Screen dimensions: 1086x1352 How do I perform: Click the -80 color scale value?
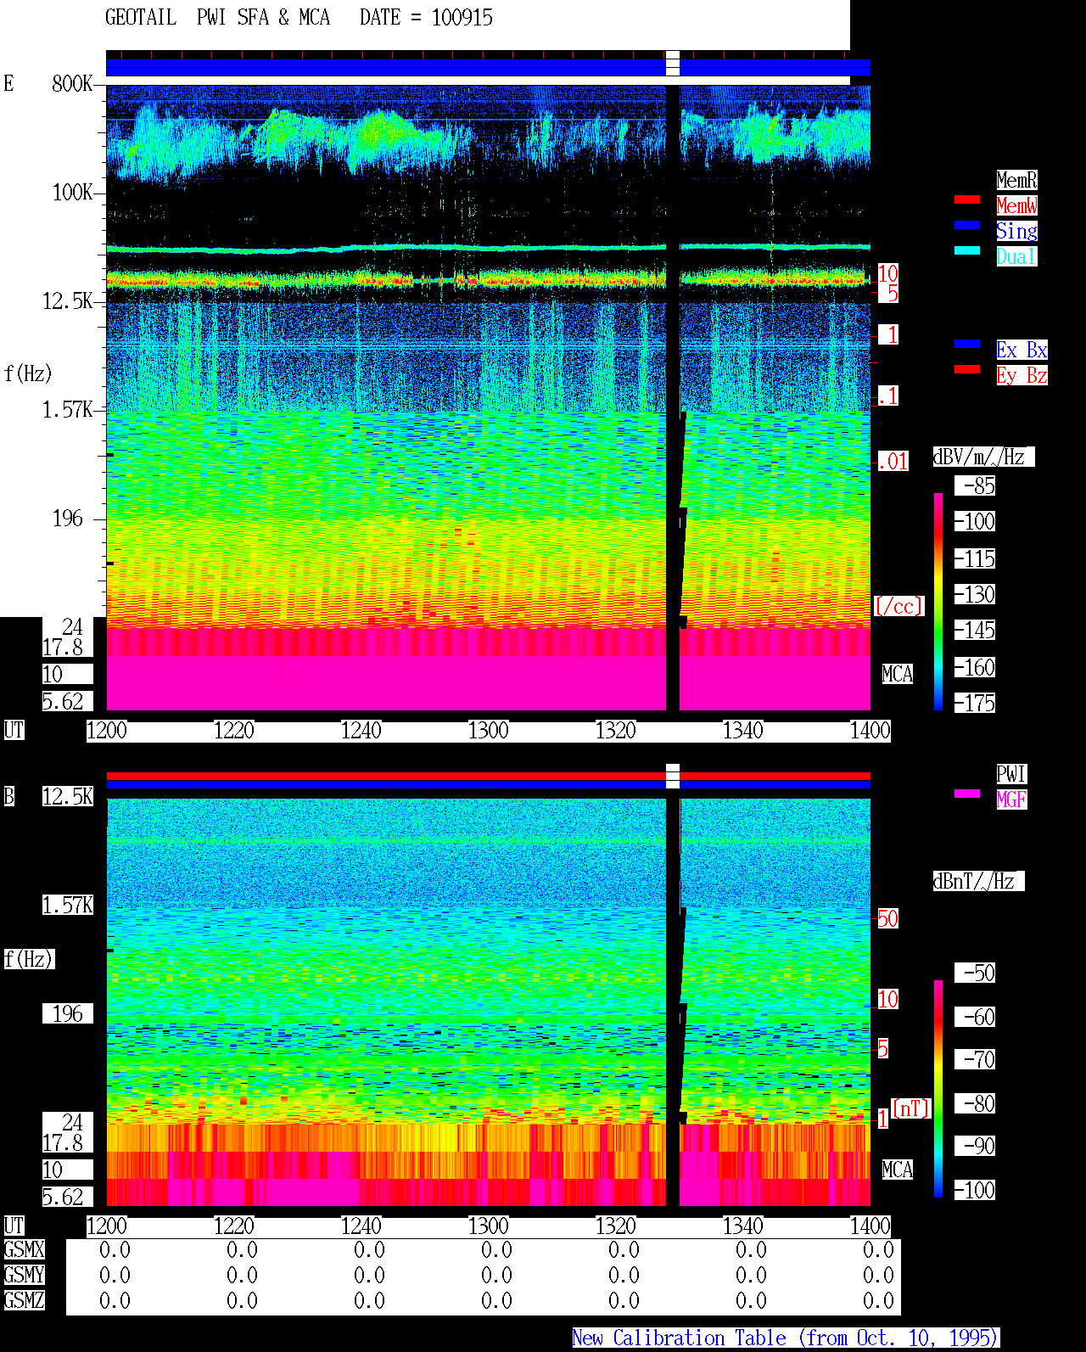[x=976, y=1103]
